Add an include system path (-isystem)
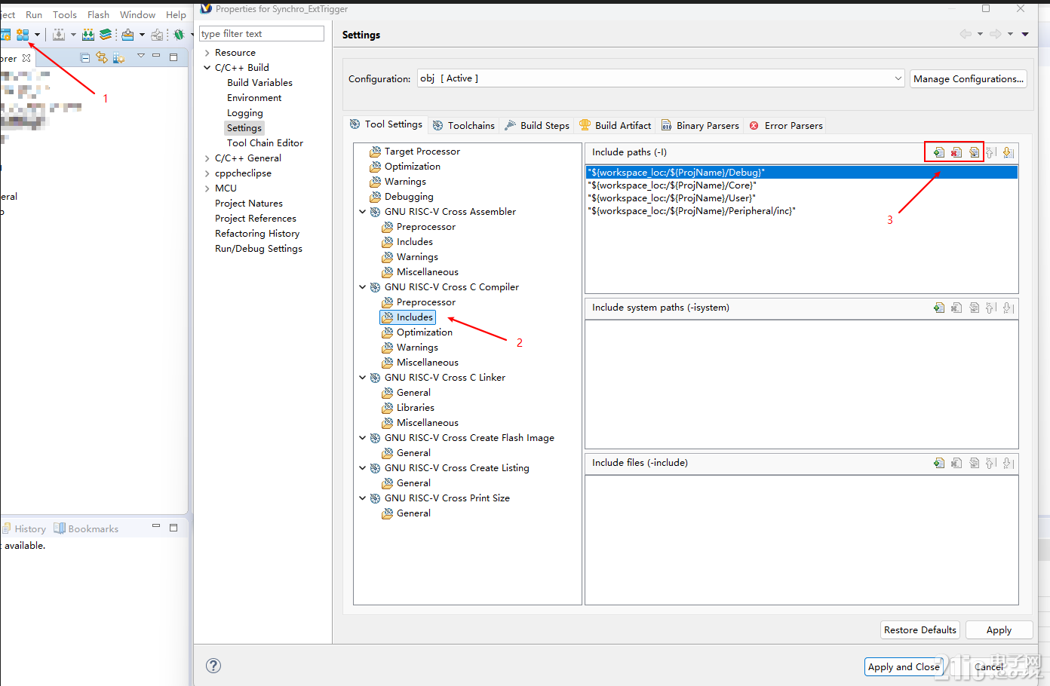Viewport: 1050px width, 686px height. click(938, 308)
